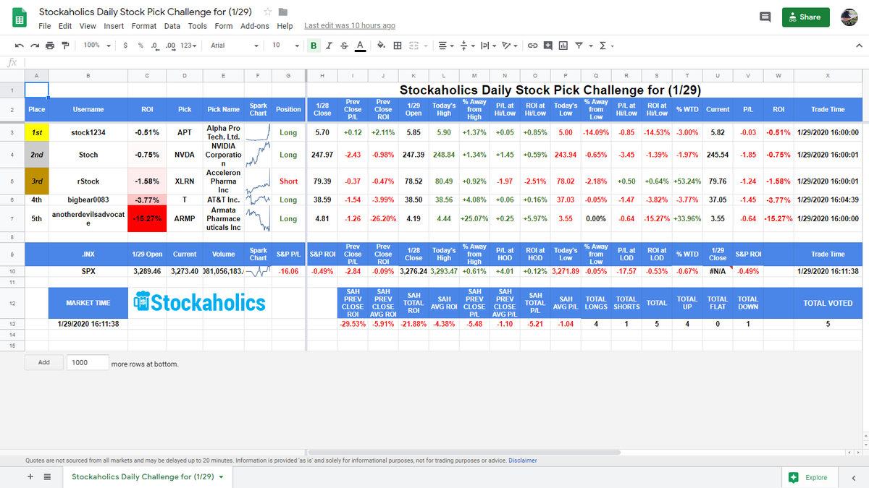Toggle strikethrough formatting
Screen dimensions: 869x488
(x=344, y=46)
